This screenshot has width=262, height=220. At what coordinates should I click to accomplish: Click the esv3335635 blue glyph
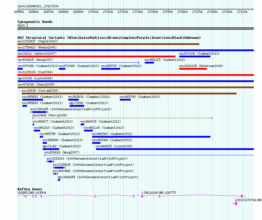59,168
